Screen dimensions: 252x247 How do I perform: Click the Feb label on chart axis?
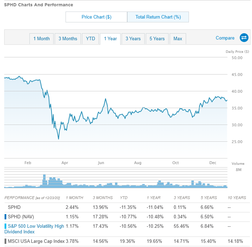[x=28, y=163]
